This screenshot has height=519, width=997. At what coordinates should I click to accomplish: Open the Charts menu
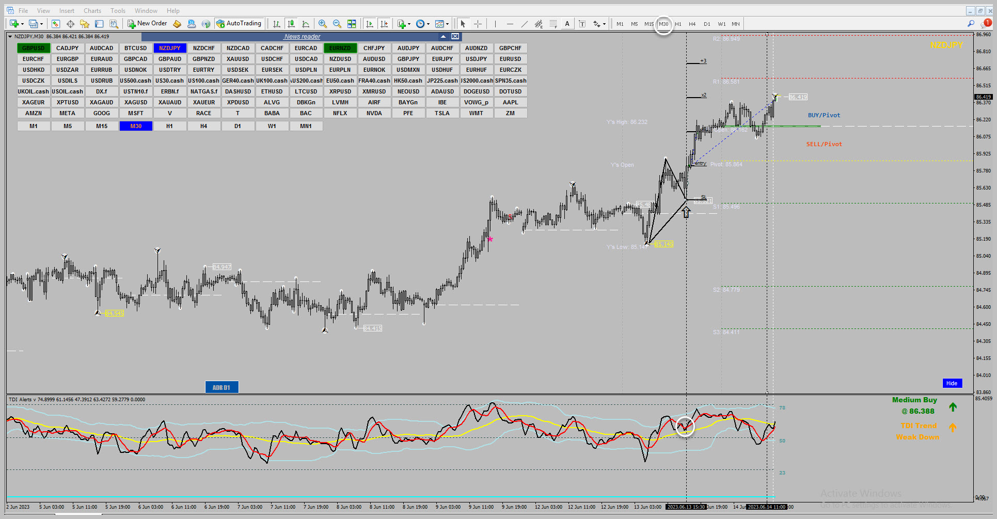(x=92, y=10)
